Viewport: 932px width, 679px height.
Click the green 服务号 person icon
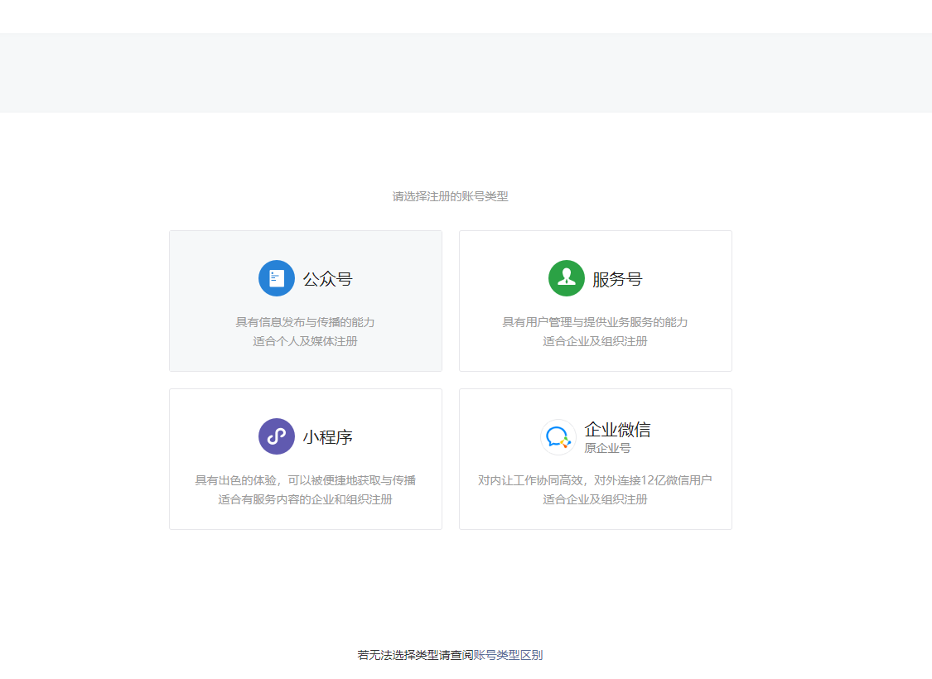pyautogui.click(x=567, y=278)
